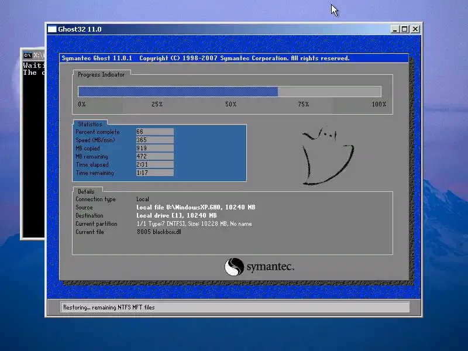Click the Progress Indicator group title
The image size is (468, 351).
point(101,75)
